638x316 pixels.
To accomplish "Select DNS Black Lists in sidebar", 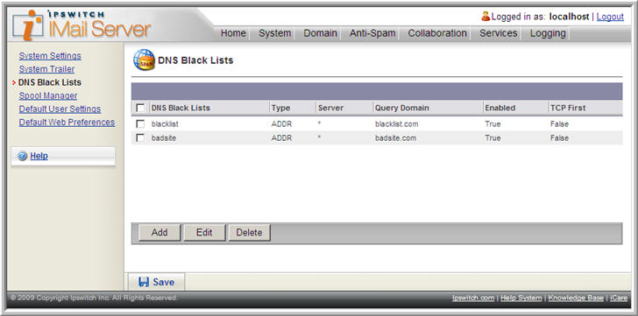I will click(50, 82).
